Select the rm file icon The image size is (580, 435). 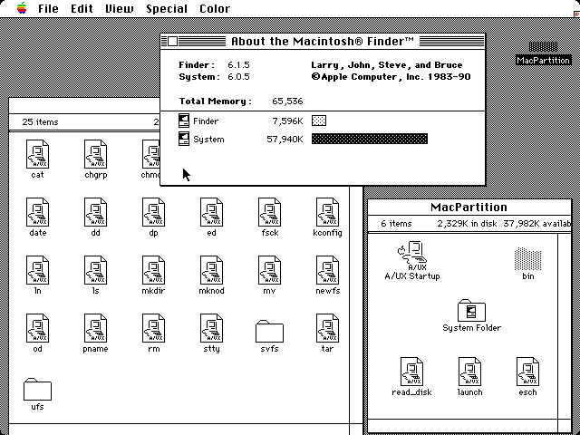point(153,328)
